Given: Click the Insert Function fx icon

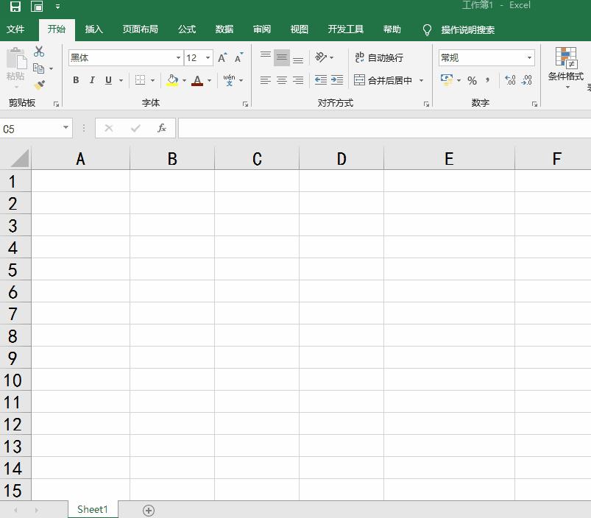Looking at the screenshot, I should point(162,128).
